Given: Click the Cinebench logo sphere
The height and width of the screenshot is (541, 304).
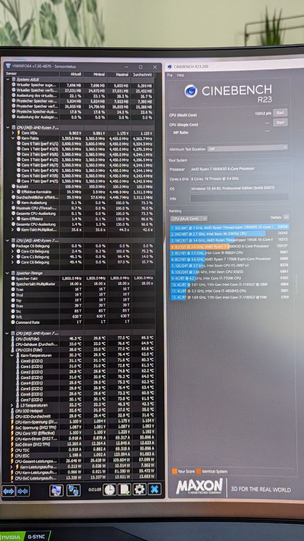Looking at the screenshot, I should [x=191, y=91].
